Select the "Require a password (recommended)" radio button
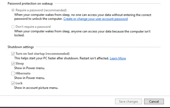The width and height of the screenshot is (170, 108). tap(13, 10)
